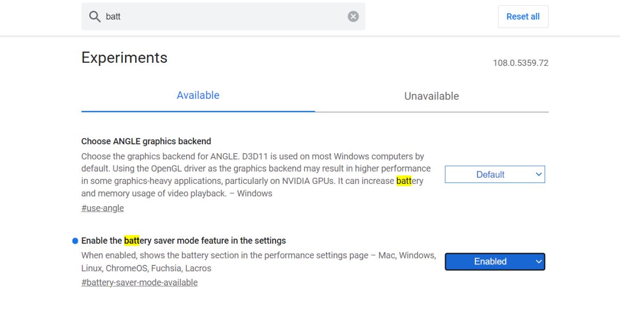Viewport: 620px width, 318px height.
Task: Click highlighted "batt" in the ANGLE description
Action: coord(404,181)
